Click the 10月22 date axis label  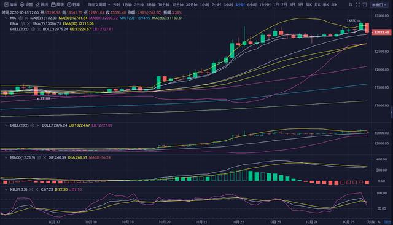(238, 222)
